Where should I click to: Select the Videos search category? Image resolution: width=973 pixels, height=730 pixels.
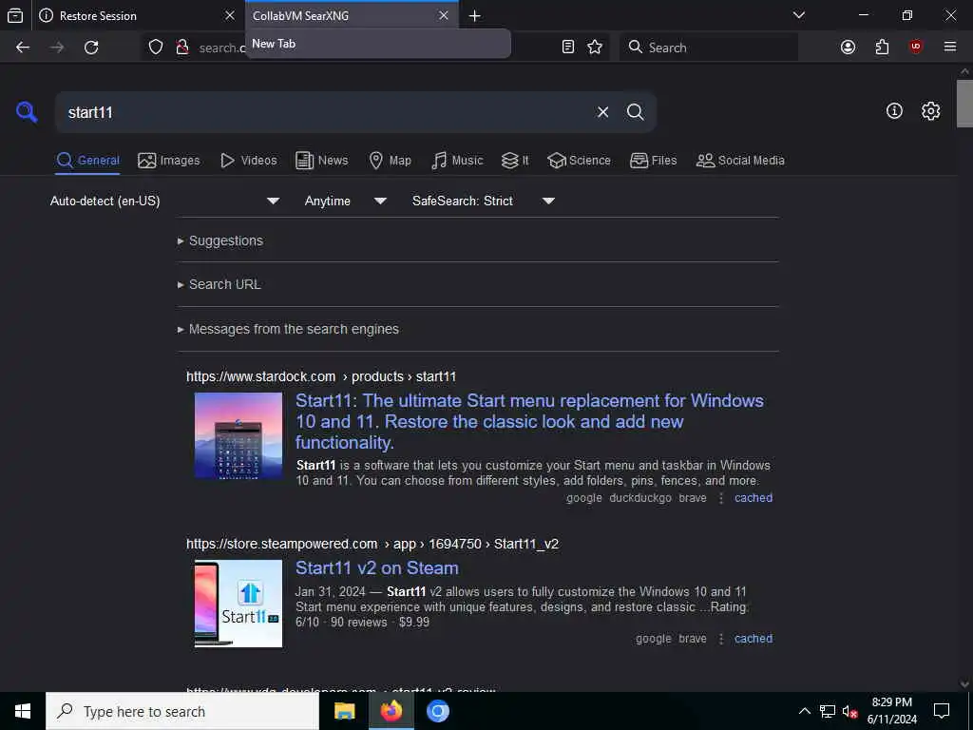point(249,160)
